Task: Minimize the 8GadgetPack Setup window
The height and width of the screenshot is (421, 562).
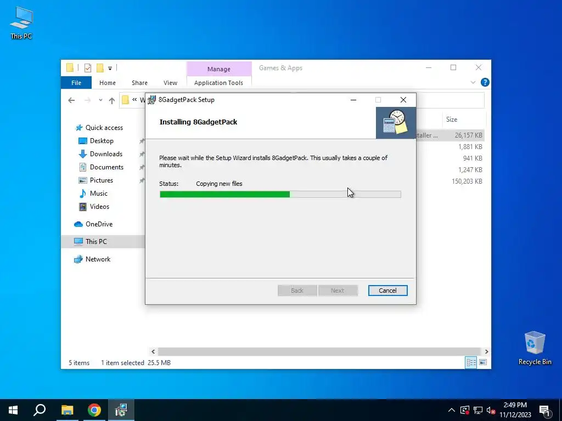Action: pos(353,100)
